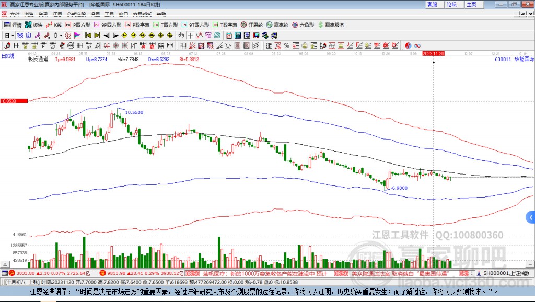Select the Gann fan red rays tool
Image resolution: width=535 pixels, height=302 pixels.
click(x=192, y=46)
